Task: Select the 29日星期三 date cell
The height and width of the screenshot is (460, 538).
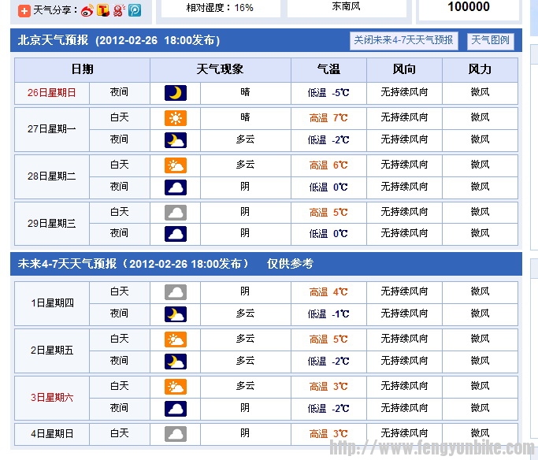Action: click(52, 224)
